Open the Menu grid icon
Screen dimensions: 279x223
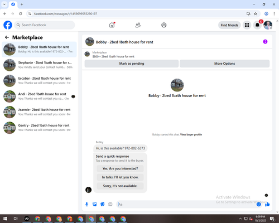pyautogui.click(x=247, y=25)
